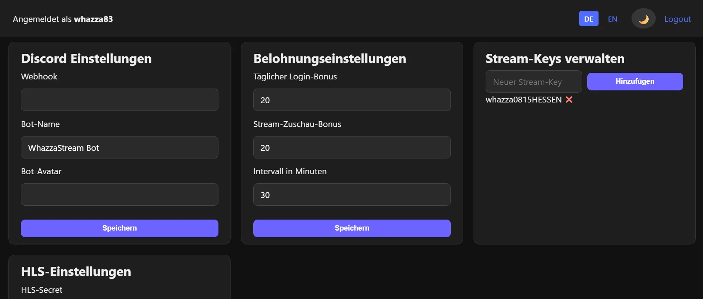This screenshot has width=703, height=299.
Task: Click the Bot-Avatar input field
Action: tap(119, 195)
